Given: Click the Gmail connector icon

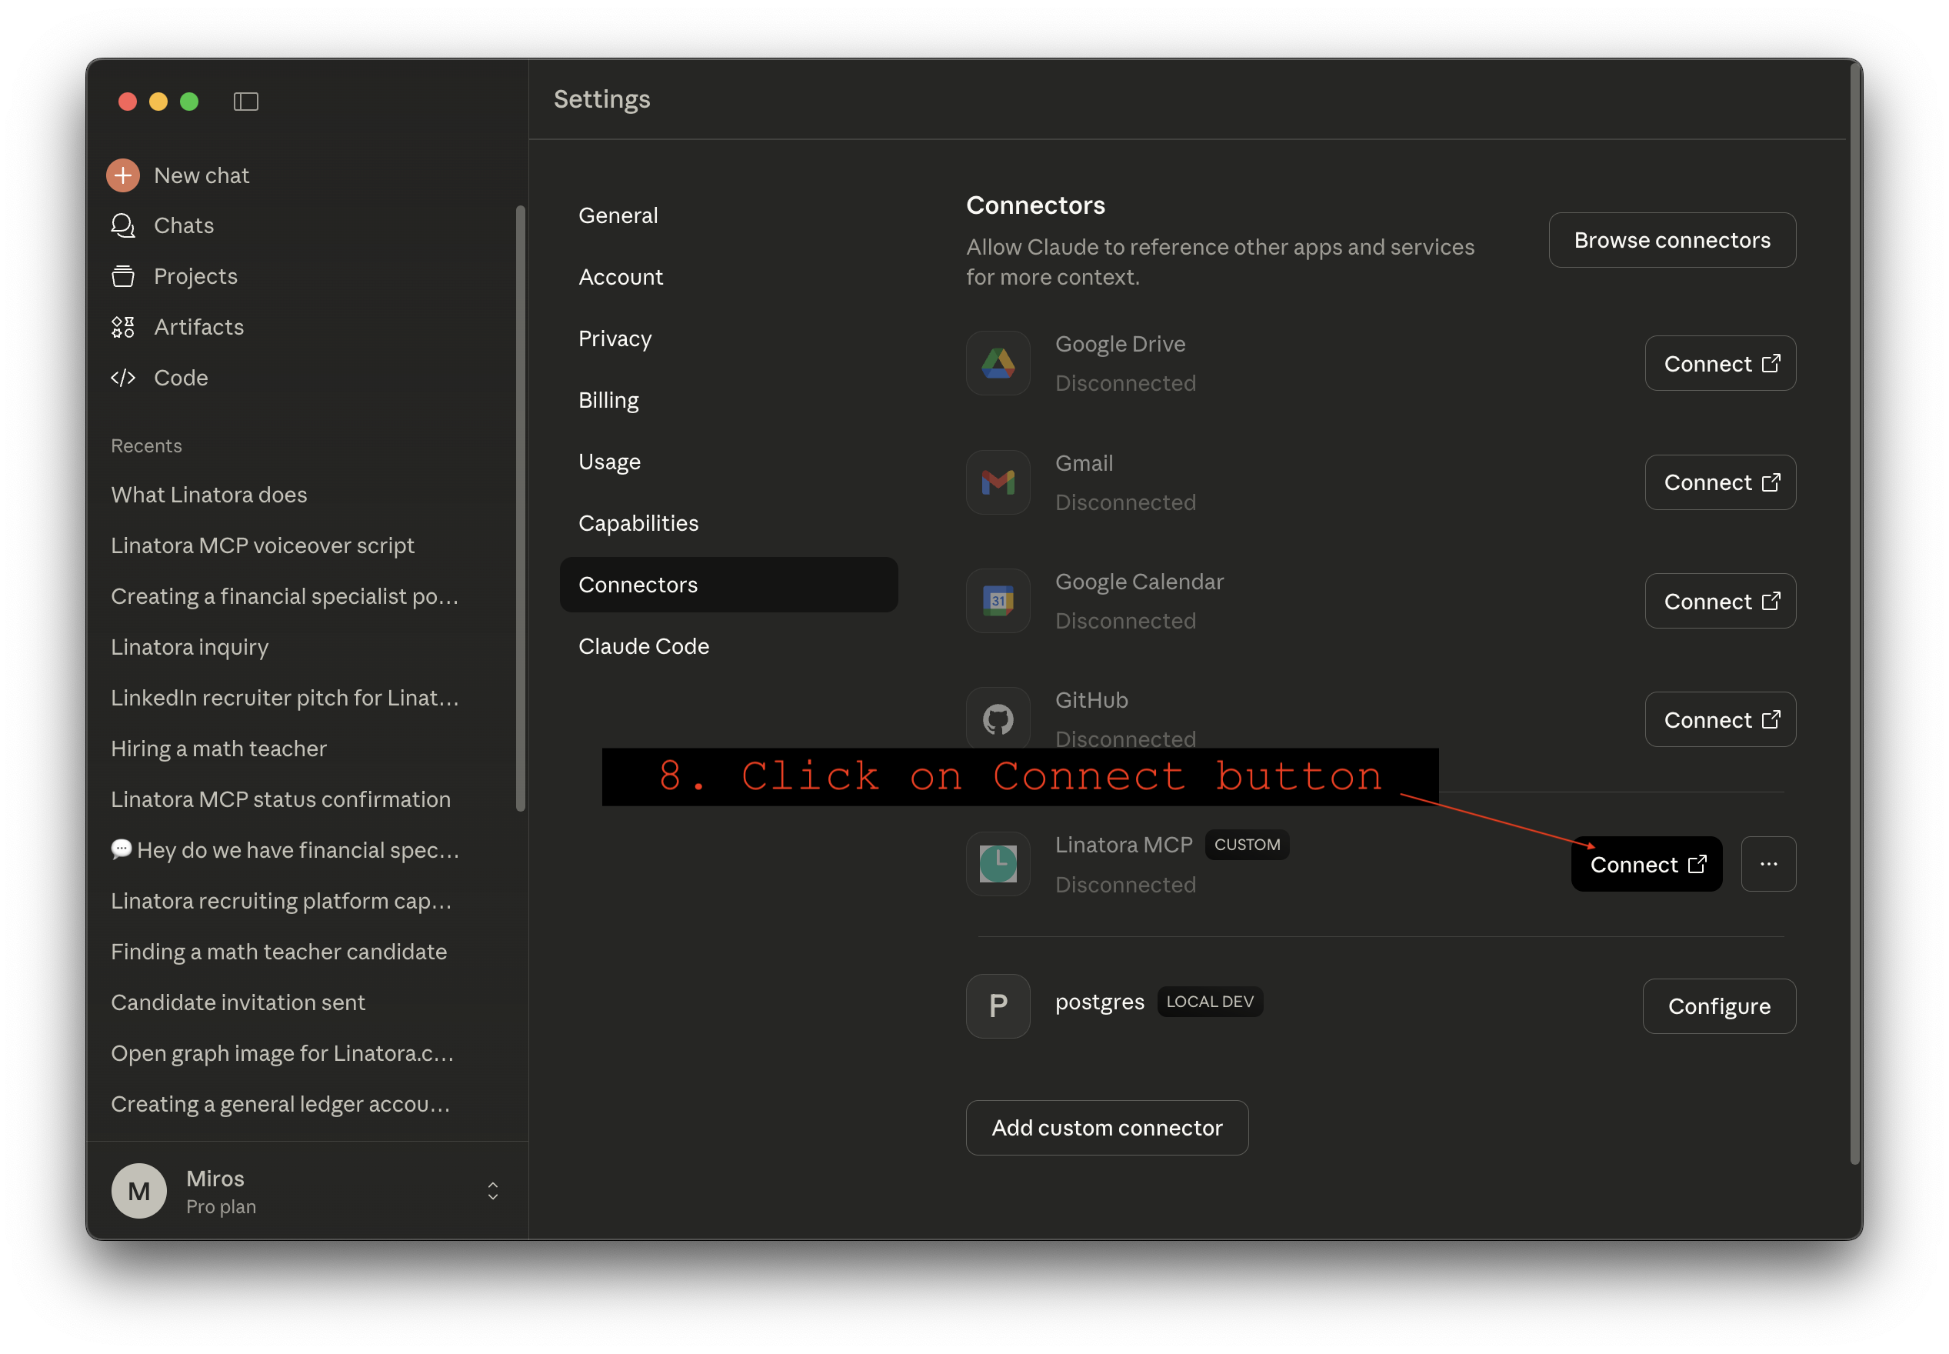Looking at the screenshot, I should (x=998, y=482).
